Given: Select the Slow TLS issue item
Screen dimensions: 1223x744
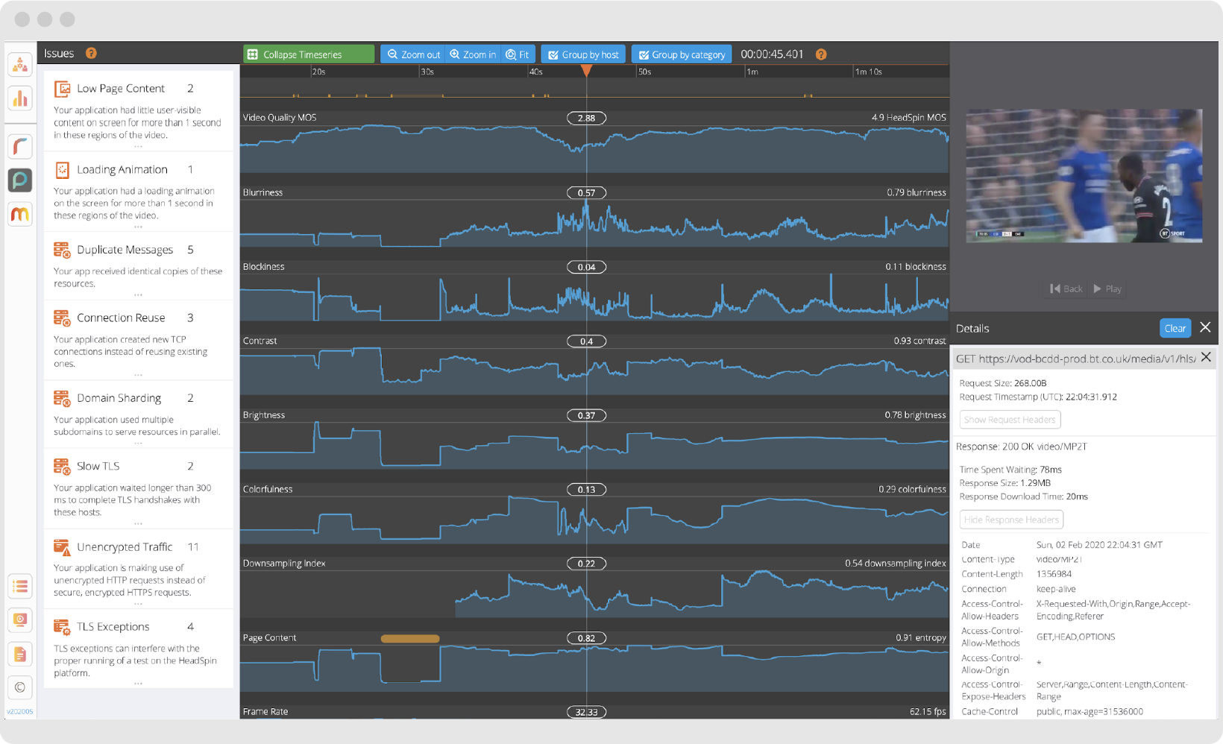Looking at the screenshot, I should coord(139,488).
